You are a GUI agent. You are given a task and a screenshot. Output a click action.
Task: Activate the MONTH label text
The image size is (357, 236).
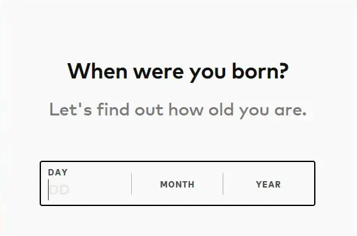[x=177, y=184]
